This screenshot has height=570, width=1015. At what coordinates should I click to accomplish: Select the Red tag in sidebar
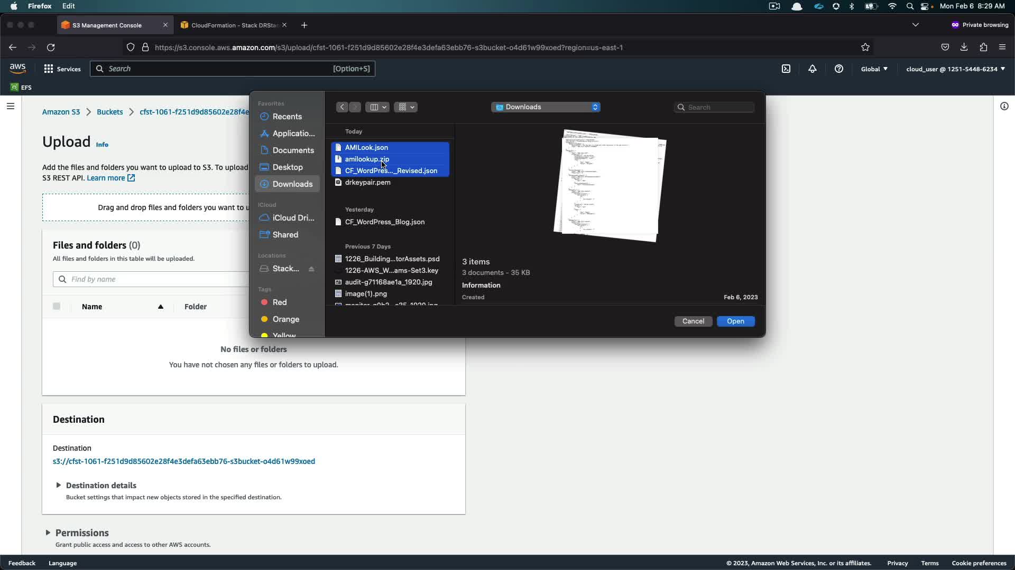coord(279,302)
